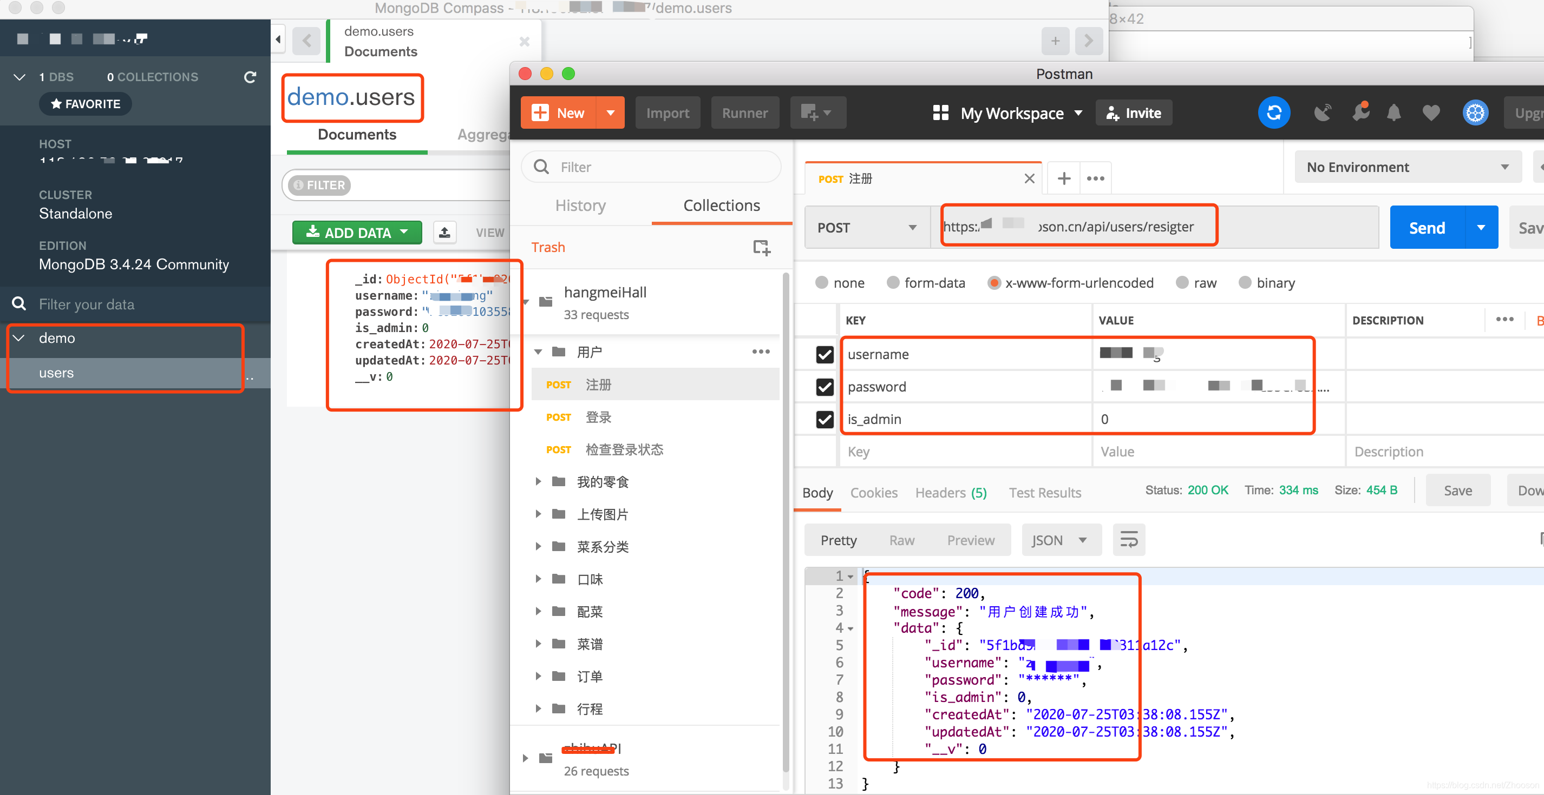Open the New button dropdown arrow
Viewport: 1544px width, 795px height.
[610, 112]
